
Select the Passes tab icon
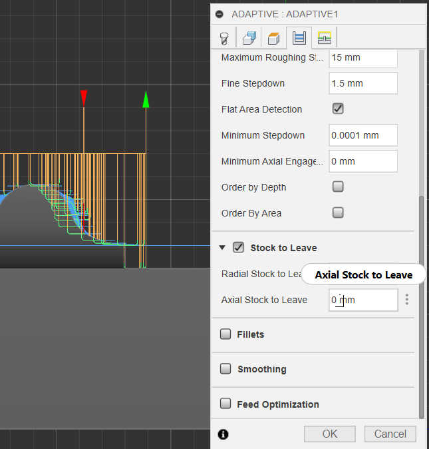click(299, 37)
